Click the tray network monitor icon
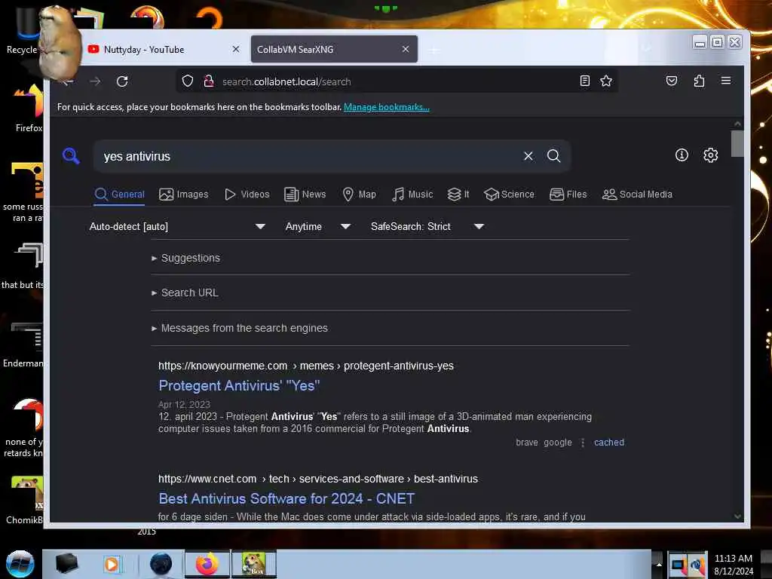772x579 pixels. pyautogui.click(x=678, y=565)
